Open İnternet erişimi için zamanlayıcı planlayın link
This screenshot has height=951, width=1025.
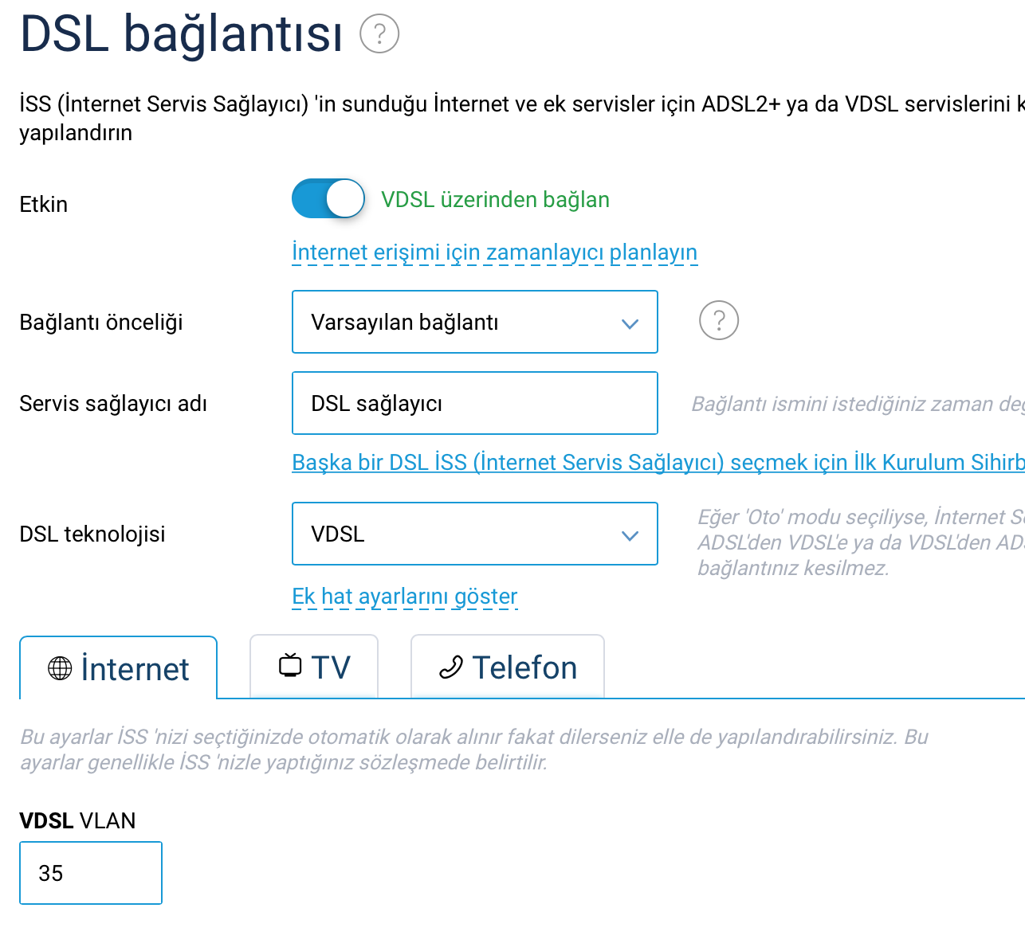(495, 252)
